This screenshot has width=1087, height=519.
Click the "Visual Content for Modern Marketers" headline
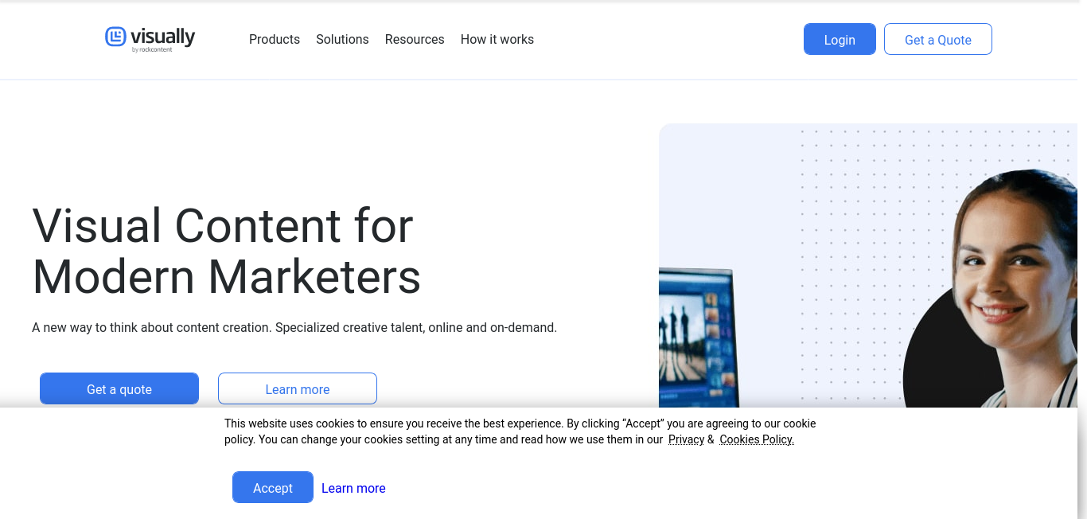(x=226, y=251)
